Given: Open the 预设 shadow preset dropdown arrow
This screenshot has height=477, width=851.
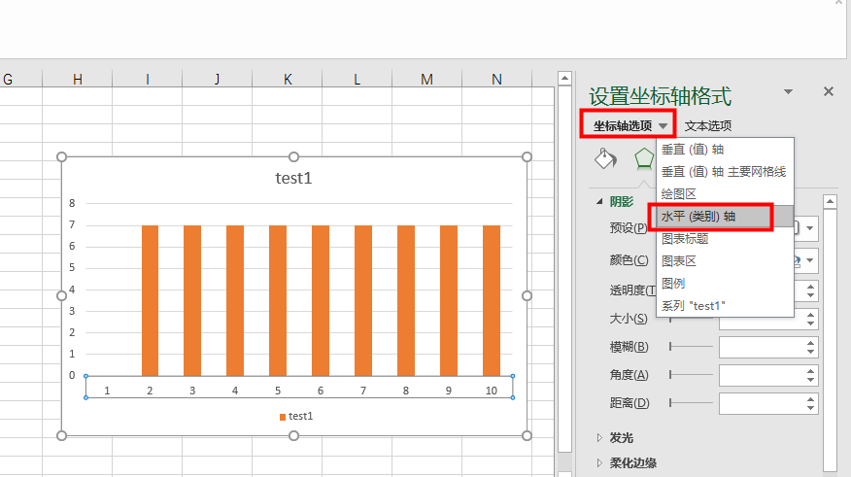Looking at the screenshot, I should 810,228.
